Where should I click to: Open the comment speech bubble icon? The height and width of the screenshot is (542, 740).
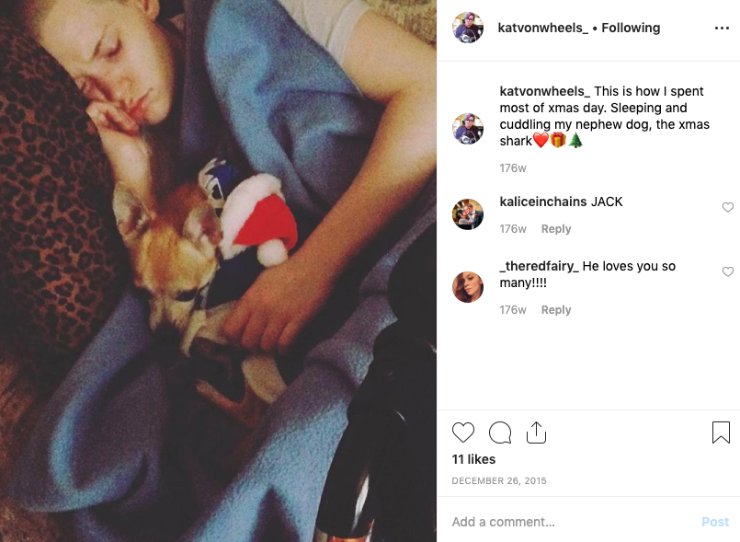click(500, 432)
